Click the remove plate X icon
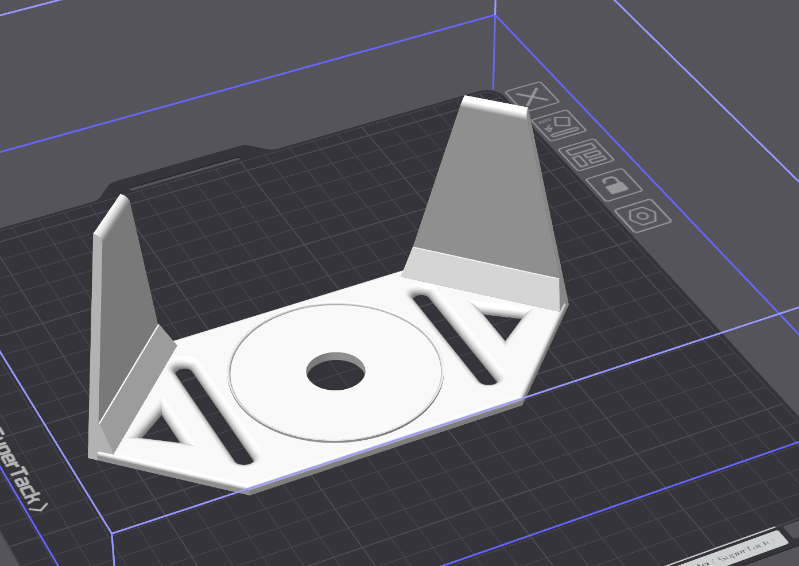The width and height of the screenshot is (799, 566). tap(533, 96)
